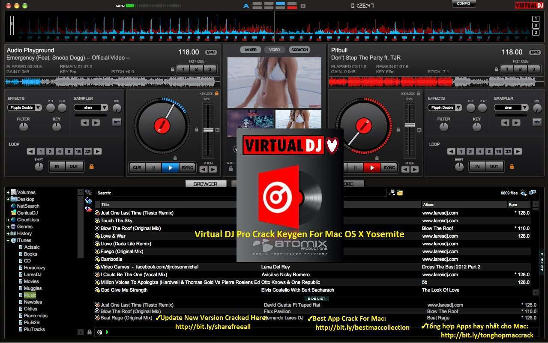Select waveform zoom level 2
The height and width of the screenshot is (343, 548).
(x=536, y=26)
